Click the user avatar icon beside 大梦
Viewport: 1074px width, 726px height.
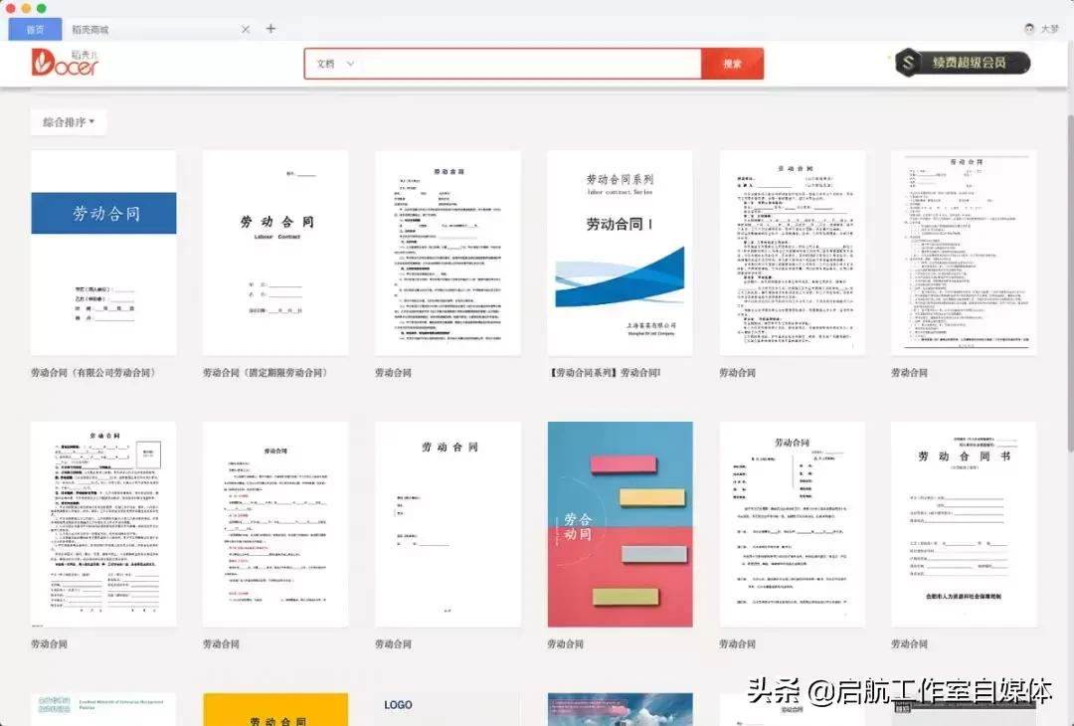1028,29
